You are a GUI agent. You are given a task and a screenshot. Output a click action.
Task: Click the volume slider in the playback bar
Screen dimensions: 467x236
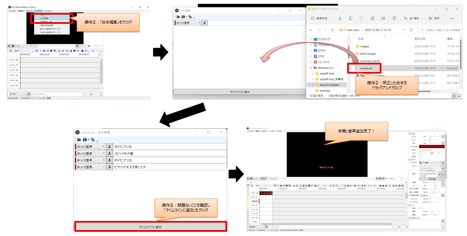[96, 46]
